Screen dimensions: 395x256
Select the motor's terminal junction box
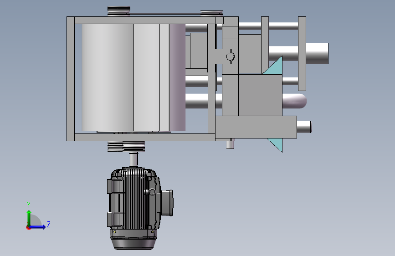pos(167,203)
